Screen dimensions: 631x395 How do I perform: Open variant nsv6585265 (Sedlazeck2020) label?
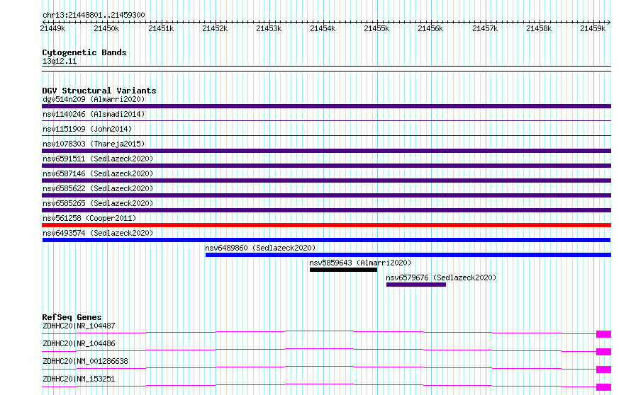tap(98, 203)
